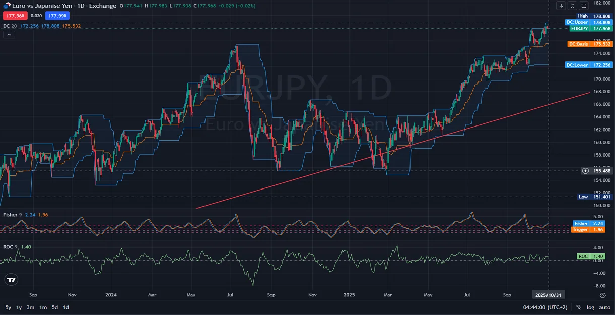615x315 pixels.
Task: Open timezone menu showing UTC+2
Action: point(546,307)
